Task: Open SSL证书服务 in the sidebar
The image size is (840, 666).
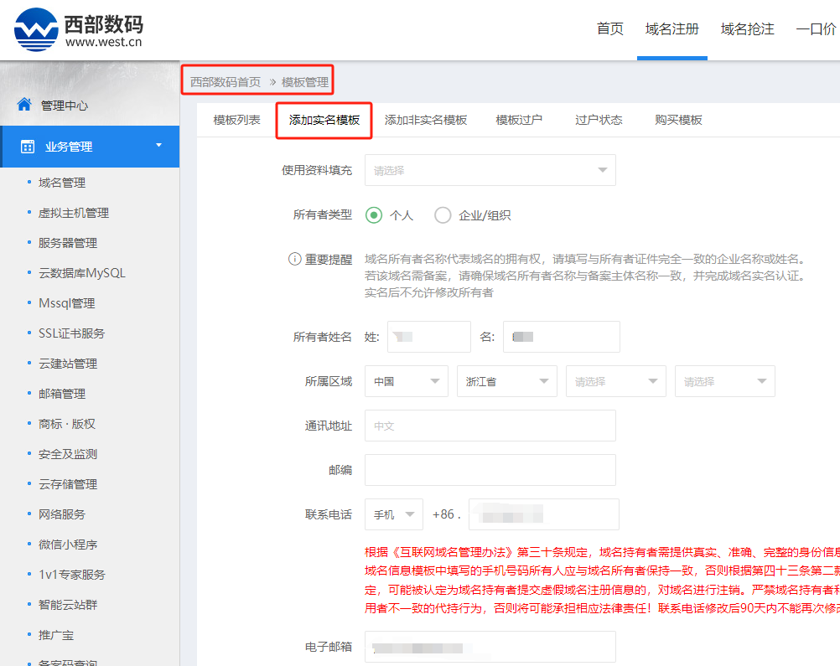Action: pyautogui.click(x=71, y=333)
